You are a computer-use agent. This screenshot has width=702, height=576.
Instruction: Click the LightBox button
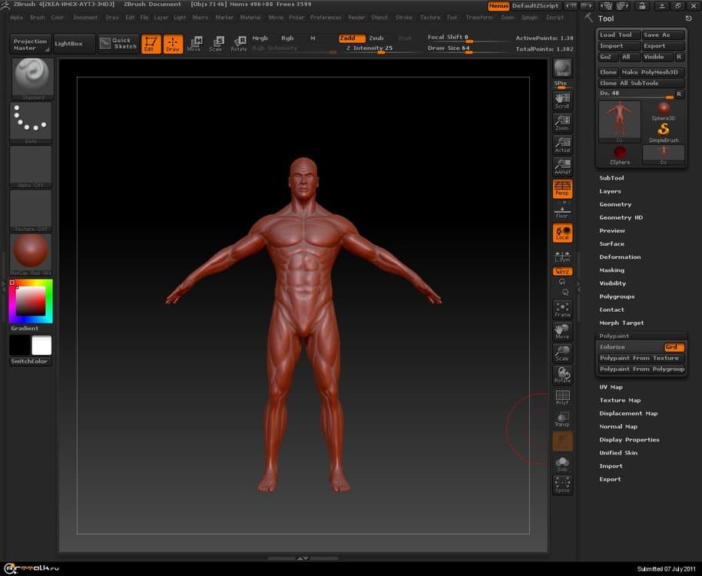[74, 44]
